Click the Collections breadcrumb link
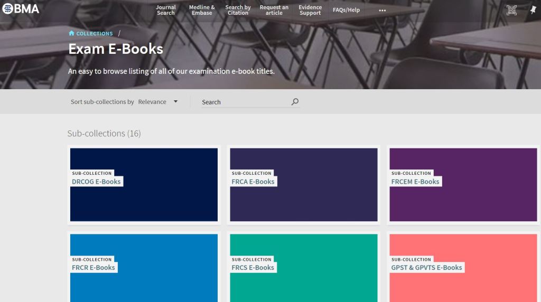The image size is (541, 302). tap(95, 33)
